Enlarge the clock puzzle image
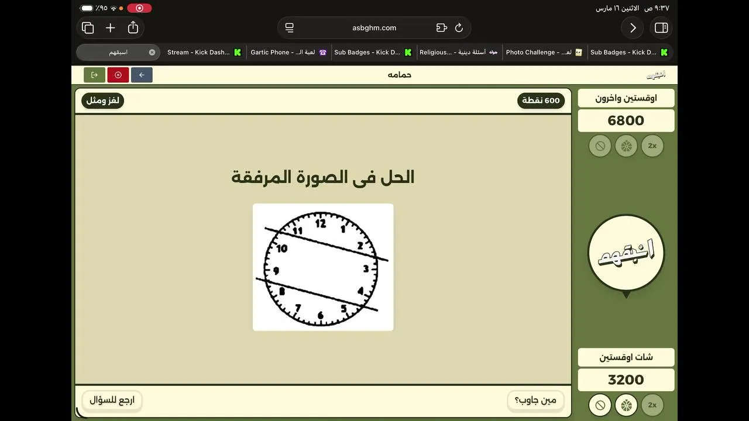 323,267
